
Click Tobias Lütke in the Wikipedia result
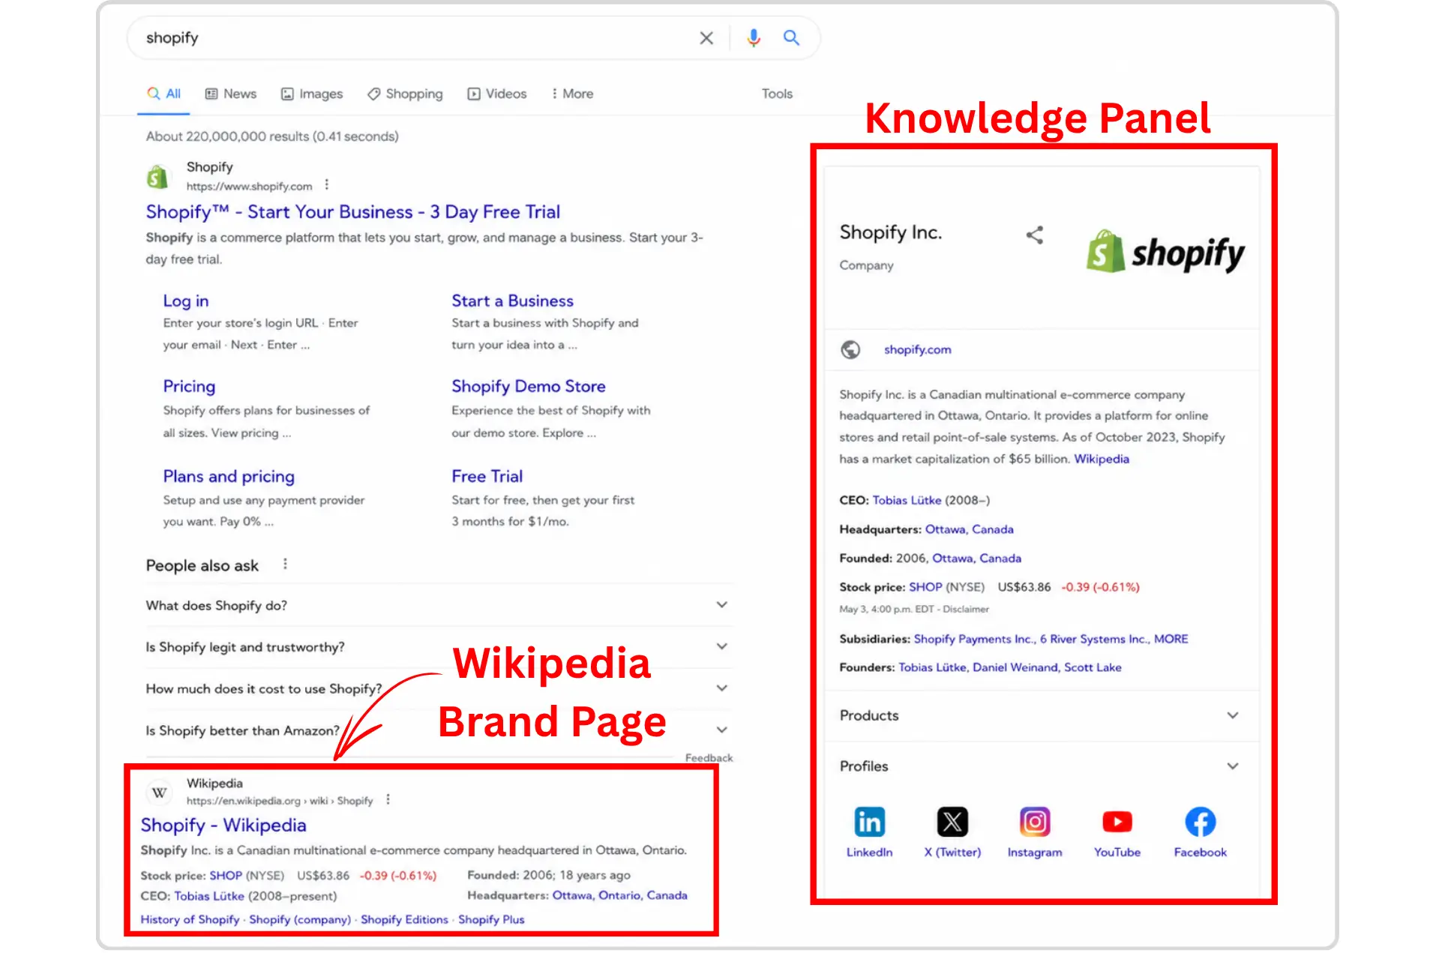pos(209,897)
